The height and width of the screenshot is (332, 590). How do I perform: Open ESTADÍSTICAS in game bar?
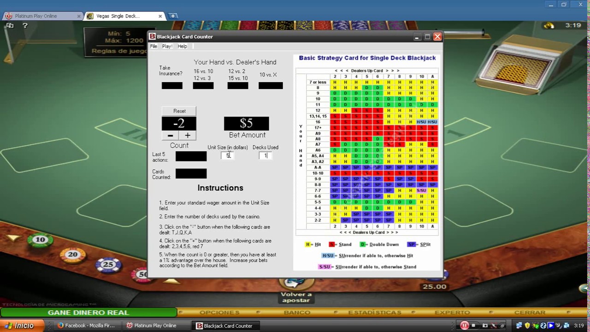pos(375,313)
